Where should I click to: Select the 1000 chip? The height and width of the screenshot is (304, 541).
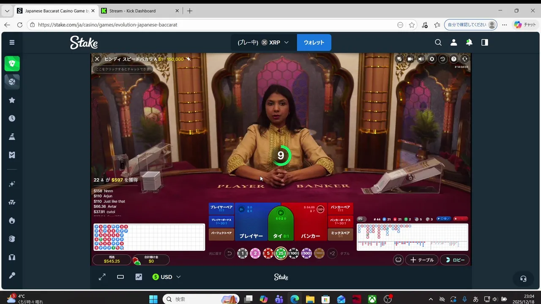319,253
